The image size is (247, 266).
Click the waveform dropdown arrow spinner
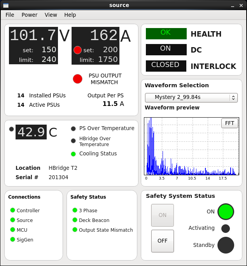point(233,97)
